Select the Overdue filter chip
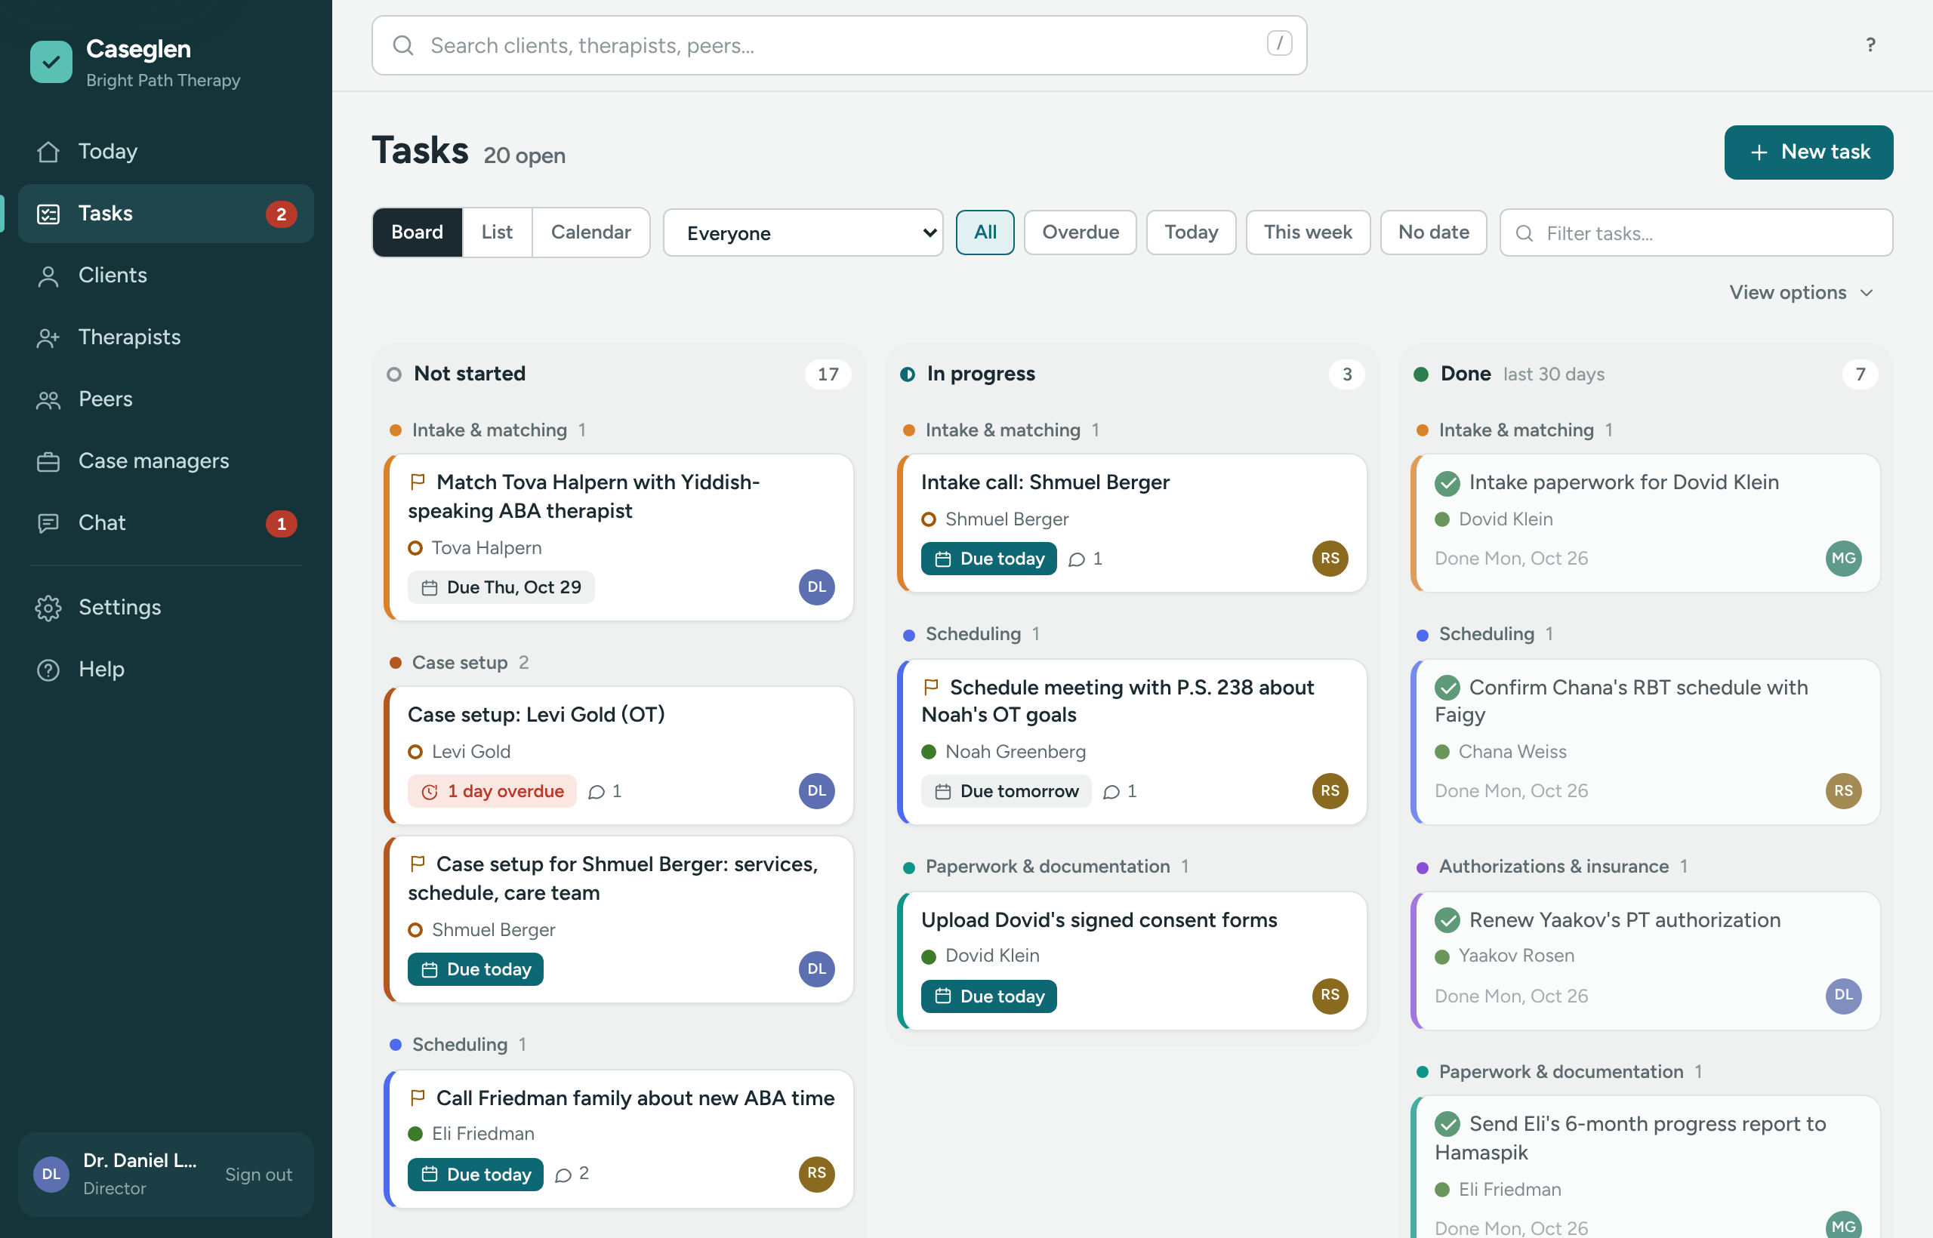Viewport: 1933px width, 1238px height. click(1080, 233)
